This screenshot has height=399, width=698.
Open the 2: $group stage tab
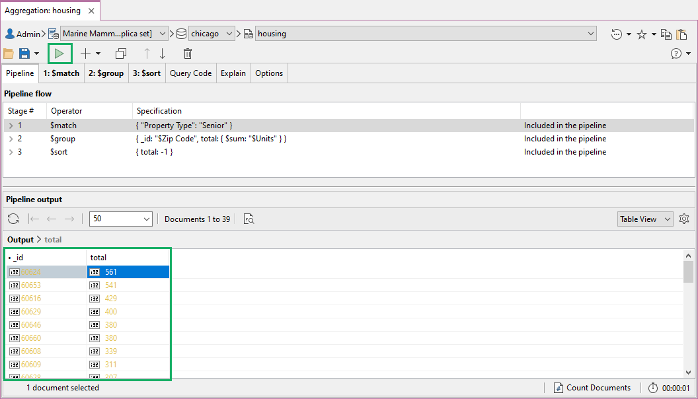[x=106, y=73]
